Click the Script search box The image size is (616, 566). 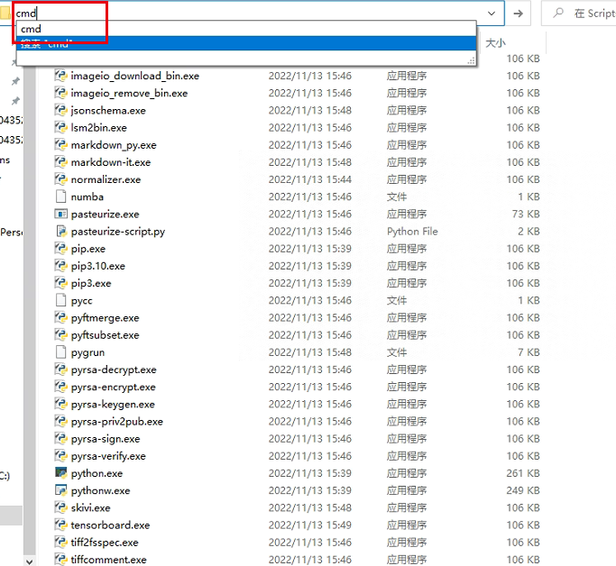[579, 14]
